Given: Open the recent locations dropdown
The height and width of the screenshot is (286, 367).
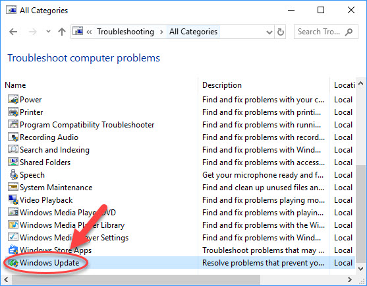Looking at the screenshot, I should click(x=49, y=31).
